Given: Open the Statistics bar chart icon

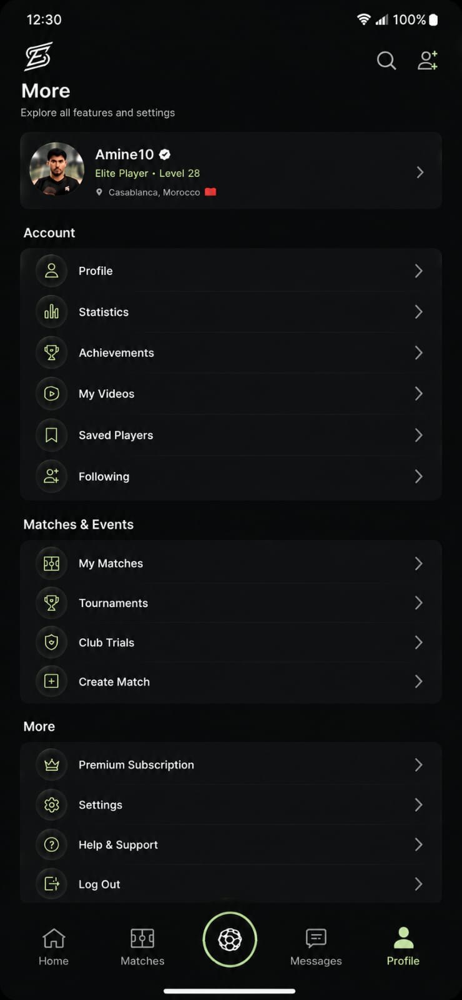Looking at the screenshot, I should pos(52,311).
